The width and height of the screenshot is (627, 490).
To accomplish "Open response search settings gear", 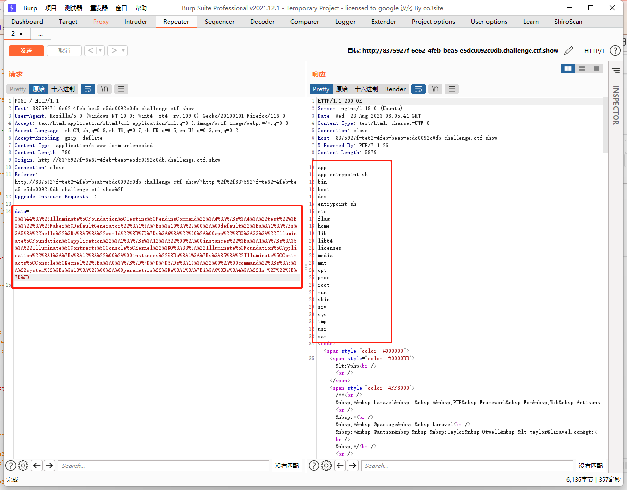I will coord(326,465).
